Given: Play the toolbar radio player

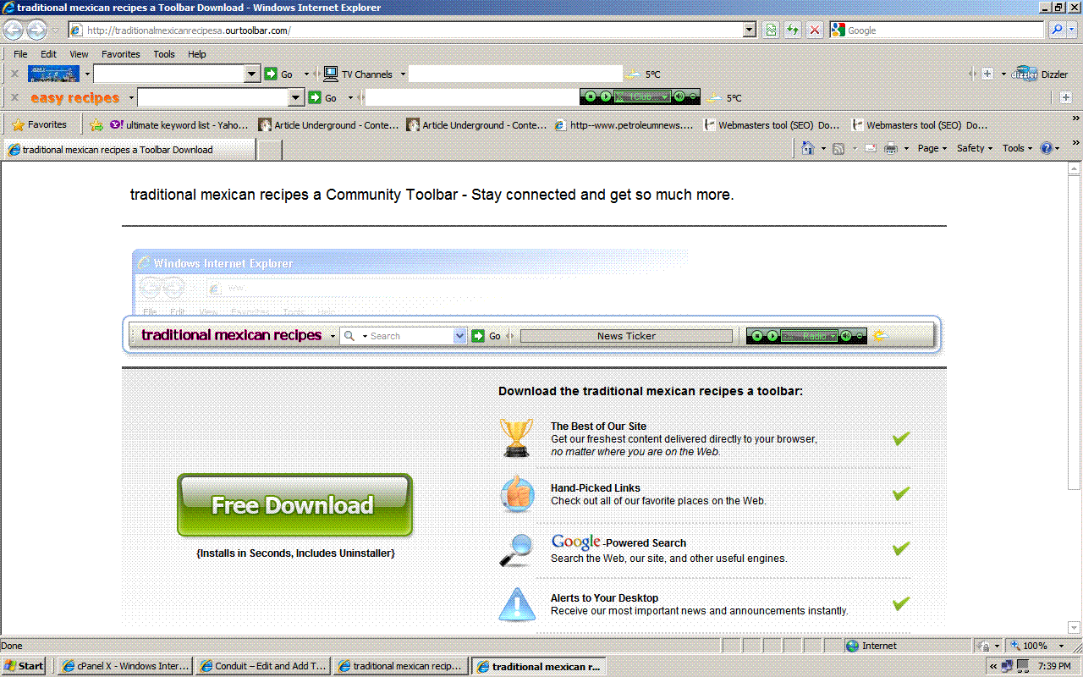Looking at the screenshot, I should [604, 97].
